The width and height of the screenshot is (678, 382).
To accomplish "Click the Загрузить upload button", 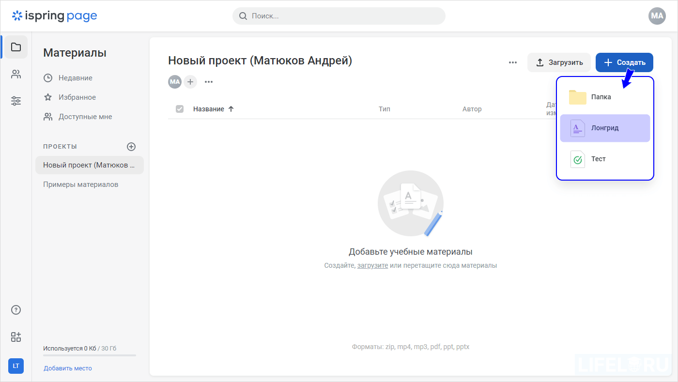I will (x=559, y=62).
